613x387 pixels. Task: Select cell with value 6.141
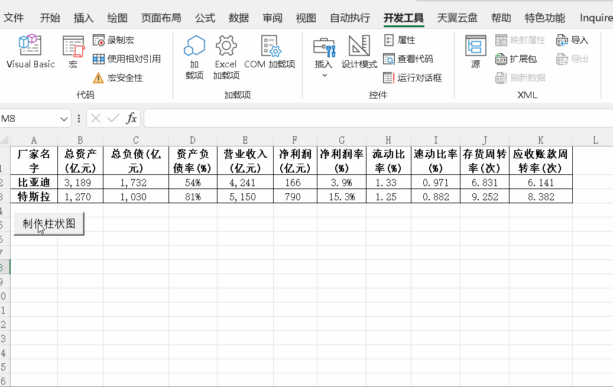click(x=541, y=182)
